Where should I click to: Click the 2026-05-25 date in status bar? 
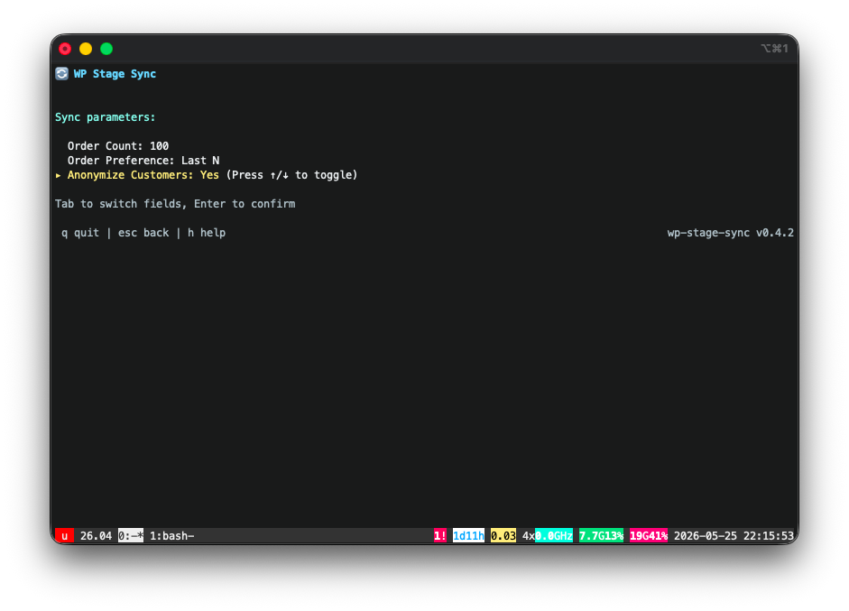pyautogui.click(x=706, y=536)
